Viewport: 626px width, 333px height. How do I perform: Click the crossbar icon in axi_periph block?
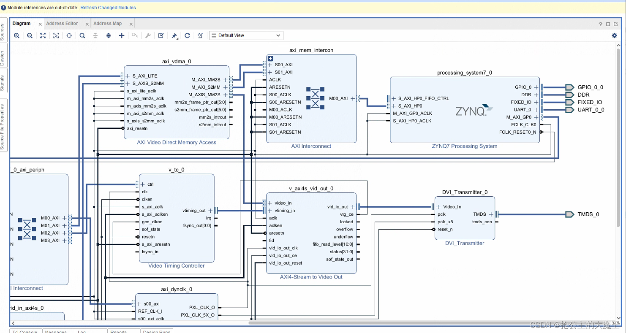pos(27,229)
